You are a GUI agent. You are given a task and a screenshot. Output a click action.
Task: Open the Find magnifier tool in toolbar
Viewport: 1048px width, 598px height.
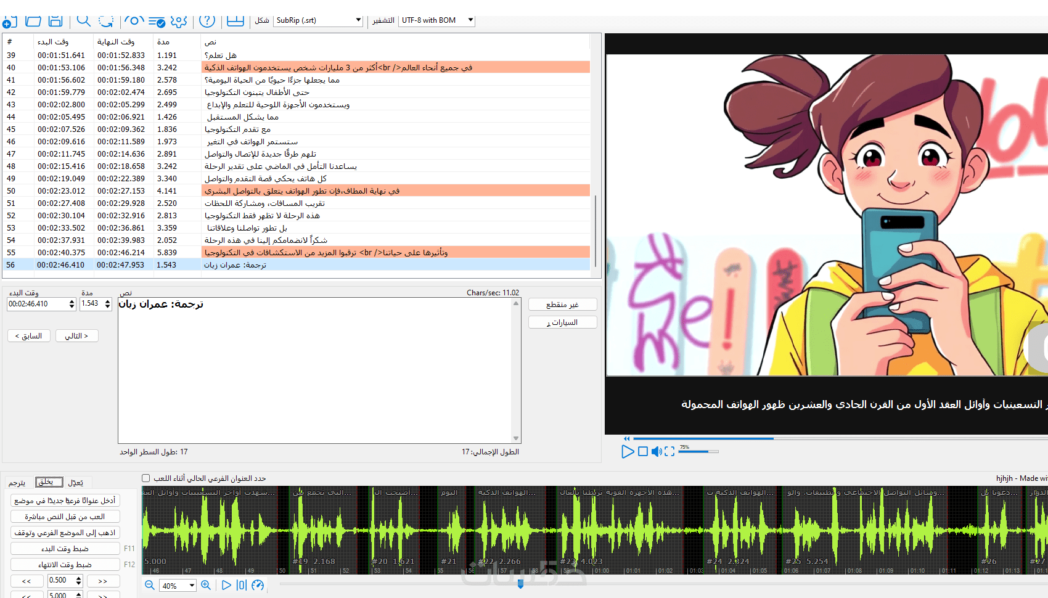tap(84, 21)
